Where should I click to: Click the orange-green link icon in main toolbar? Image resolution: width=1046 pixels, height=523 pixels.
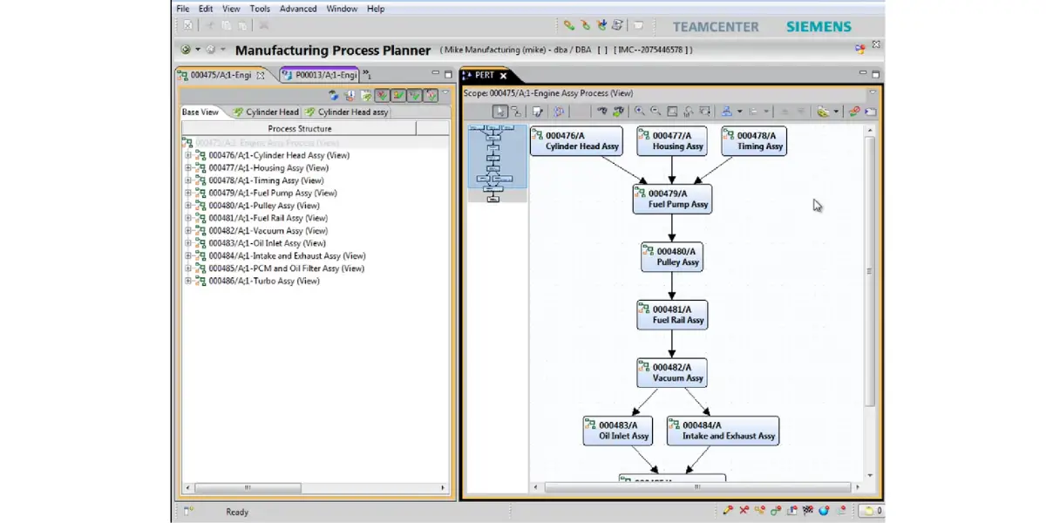click(586, 25)
